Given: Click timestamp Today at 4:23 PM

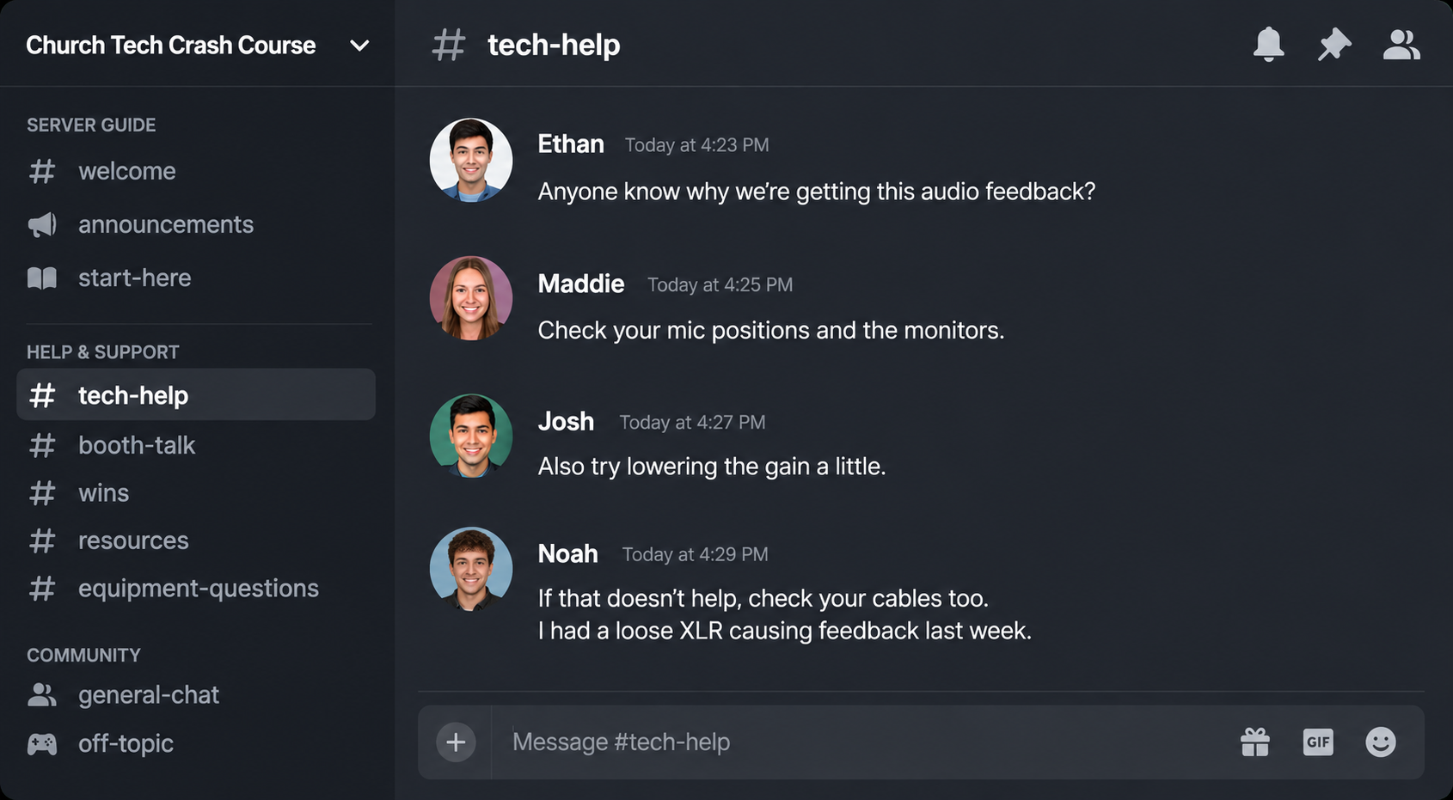Looking at the screenshot, I should [696, 145].
